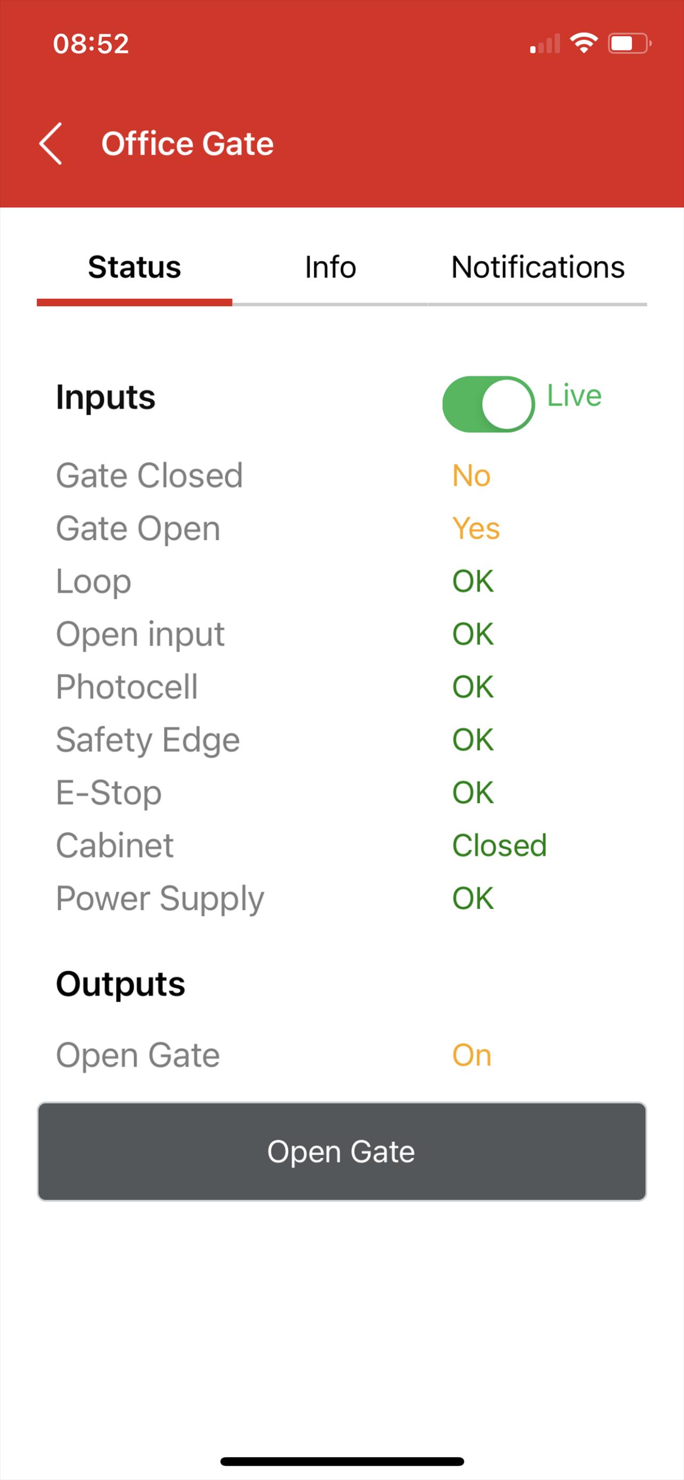This screenshot has height=1480, width=684.
Task: Select the Status tab
Action: pos(134,267)
